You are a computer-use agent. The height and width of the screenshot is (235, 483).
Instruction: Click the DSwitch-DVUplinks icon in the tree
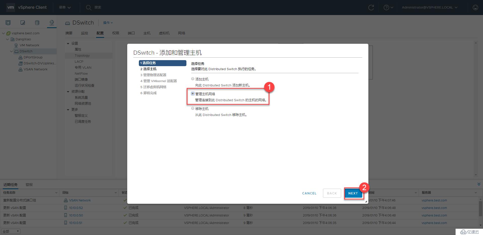pyautogui.click(x=20, y=63)
